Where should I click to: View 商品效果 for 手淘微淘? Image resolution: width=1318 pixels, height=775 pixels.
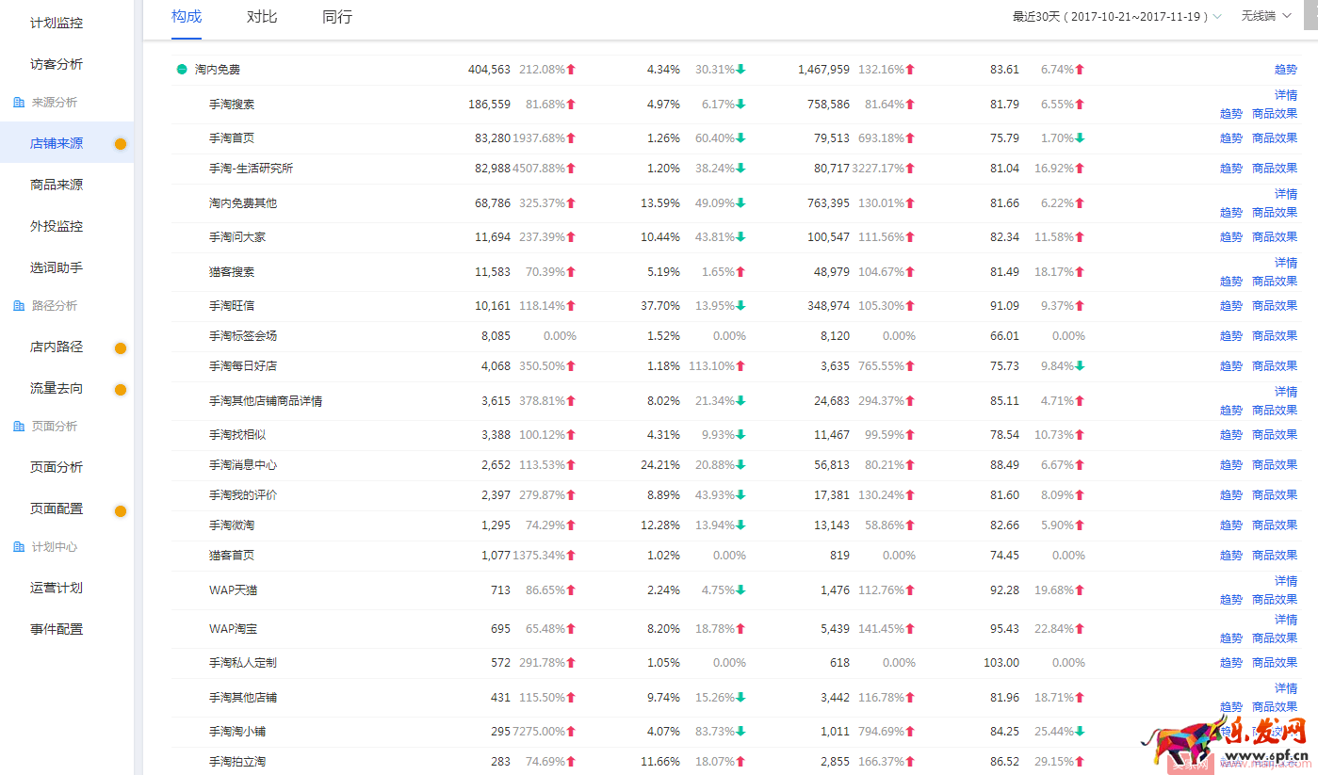1275,525
